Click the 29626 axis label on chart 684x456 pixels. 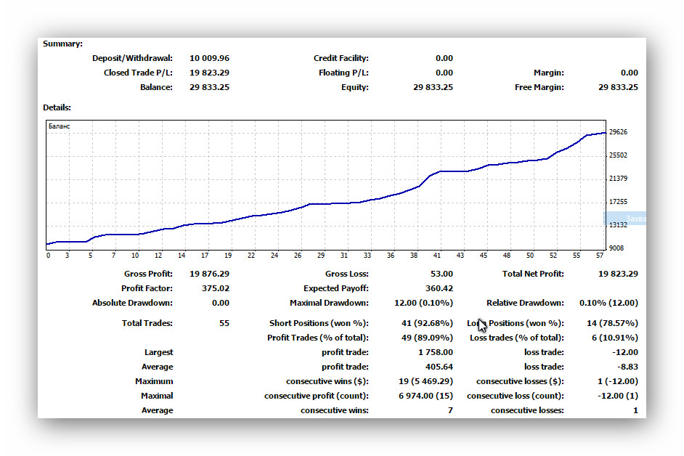tap(618, 131)
